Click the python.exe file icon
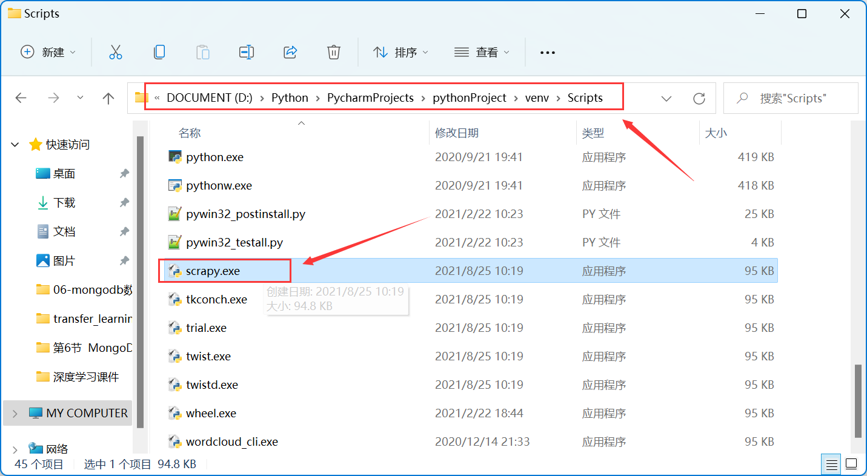 pos(175,157)
